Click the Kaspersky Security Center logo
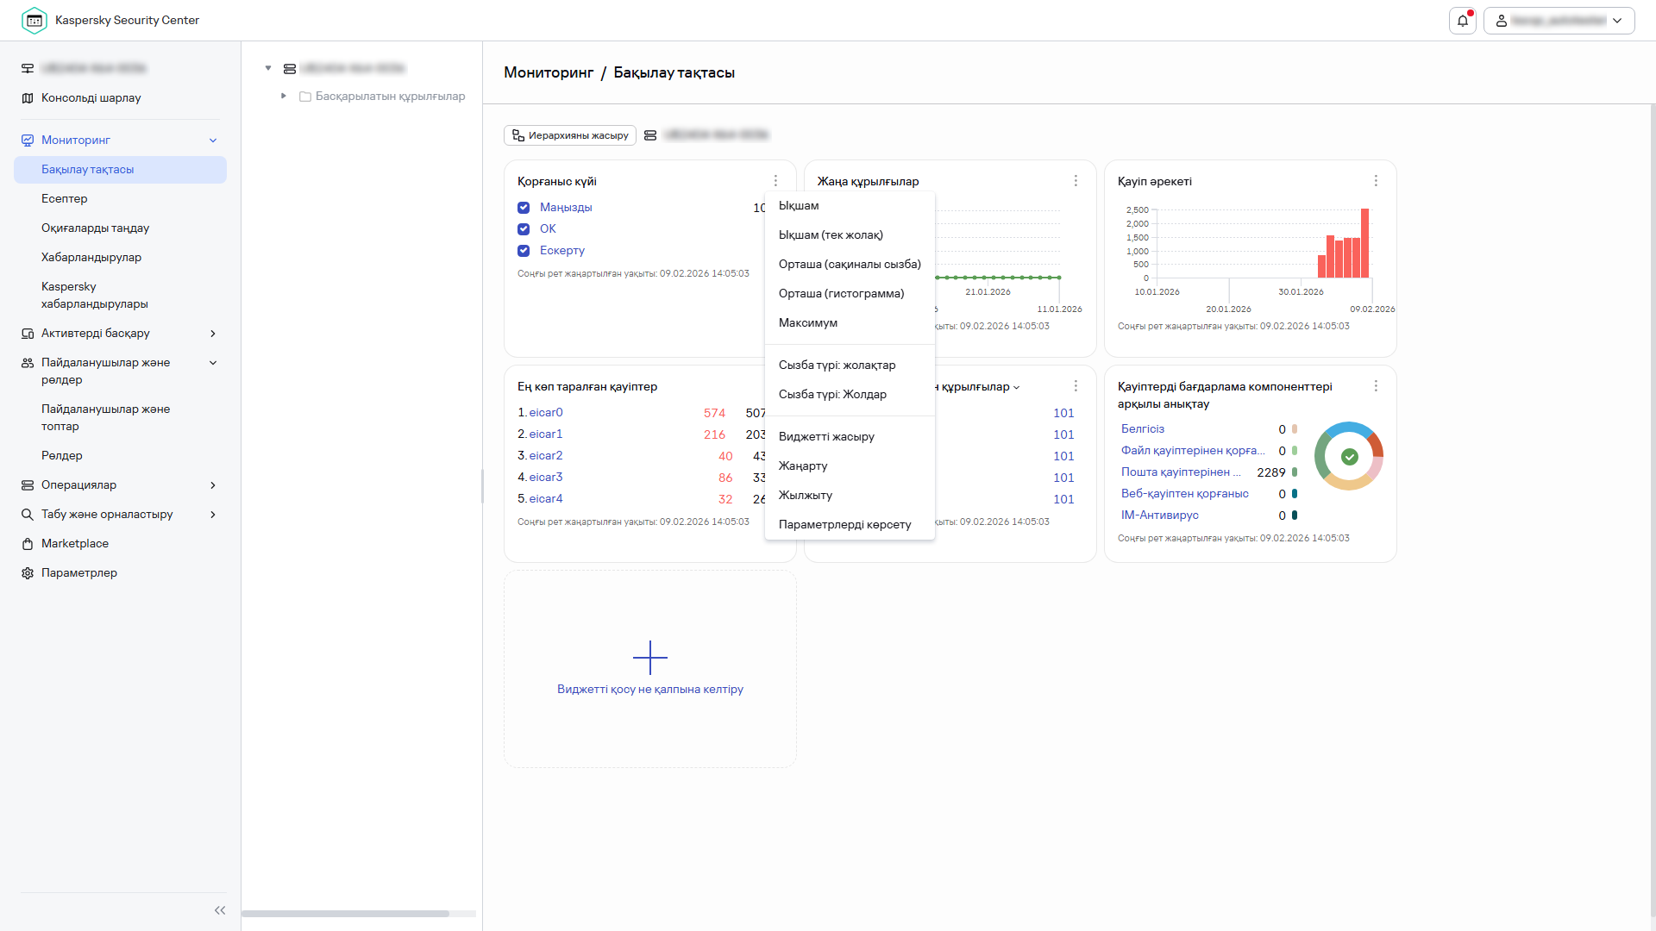Image resolution: width=1656 pixels, height=931 pixels. tap(34, 21)
